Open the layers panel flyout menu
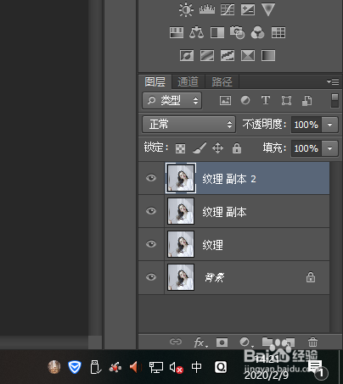This screenshot has width=343, height=384. pyautogui.click(x=333, y=81)
